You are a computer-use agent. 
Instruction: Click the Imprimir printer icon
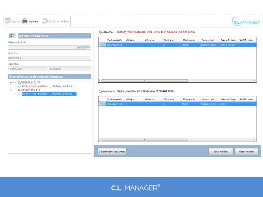25,21
